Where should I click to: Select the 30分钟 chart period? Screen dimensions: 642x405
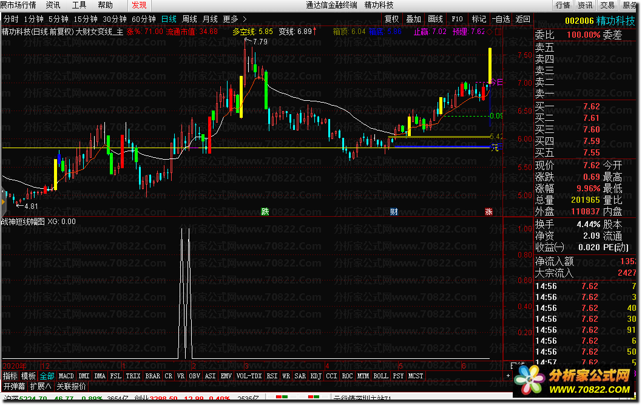(x=115, y=19)
